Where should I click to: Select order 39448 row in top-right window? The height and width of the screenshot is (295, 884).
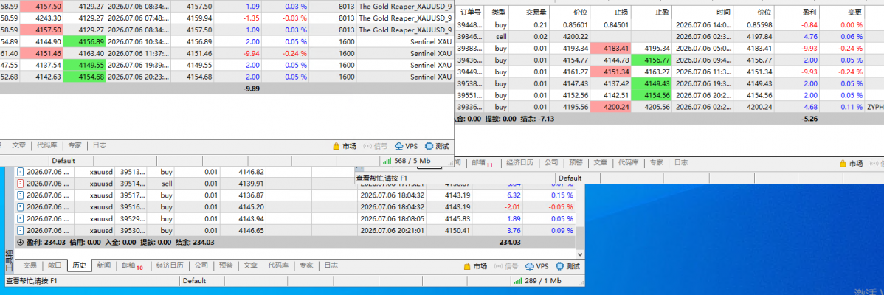coord(669,25)
